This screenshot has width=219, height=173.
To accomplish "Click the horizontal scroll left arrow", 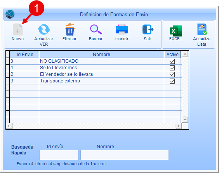I will coord(9,126).
